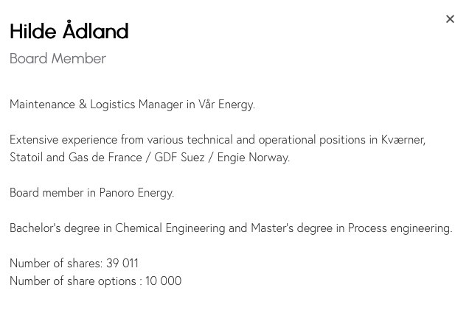
Task: Click the GDF Suez text
Action: tap(179, 158)
